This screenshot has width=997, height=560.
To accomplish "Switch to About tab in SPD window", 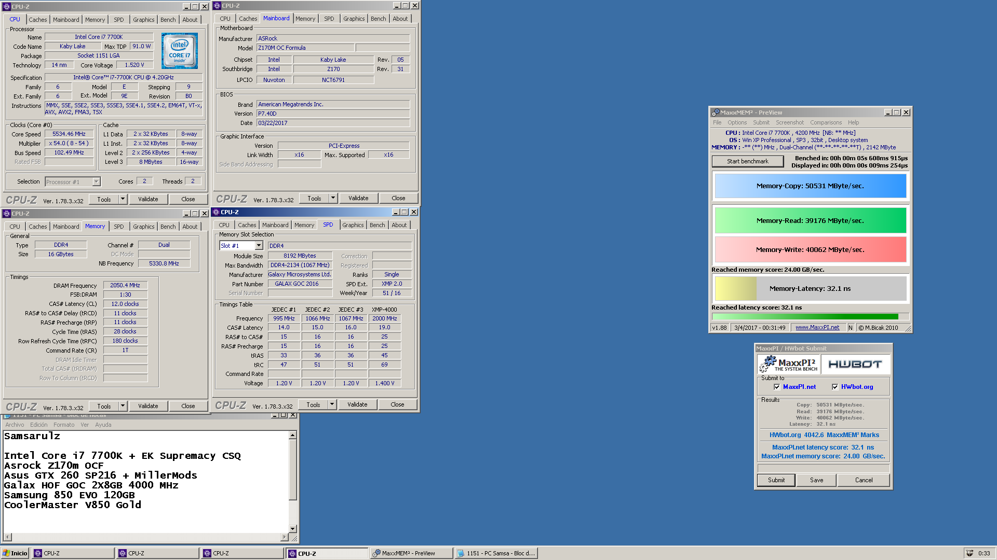I will click(399, 225).
